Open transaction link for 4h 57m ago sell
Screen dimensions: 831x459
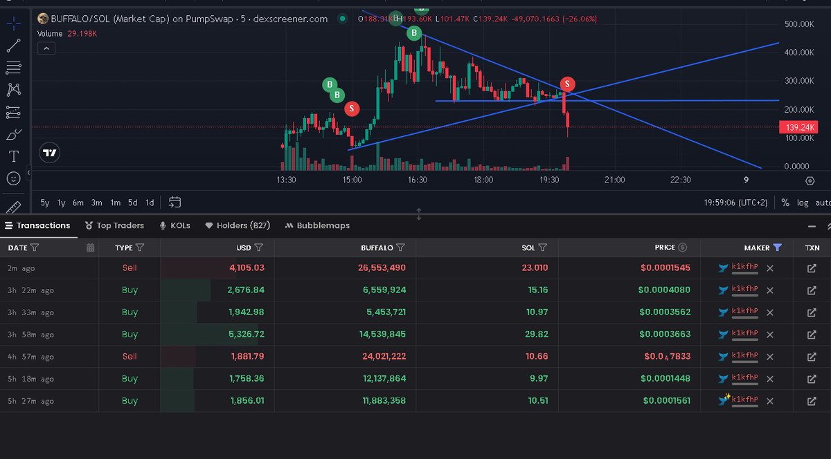tap(812, 356)
